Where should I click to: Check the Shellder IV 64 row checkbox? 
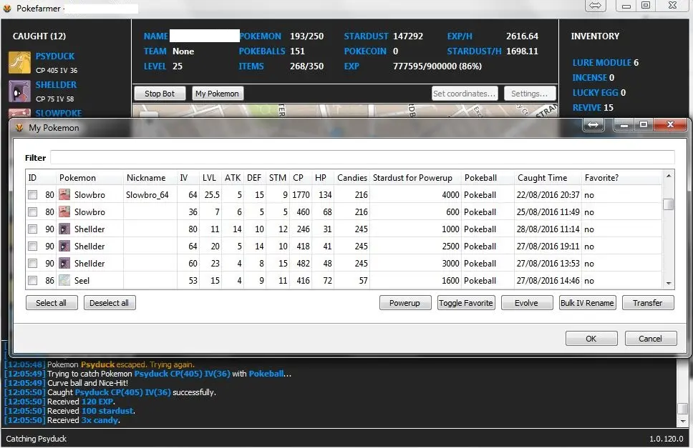coord(33,246)
